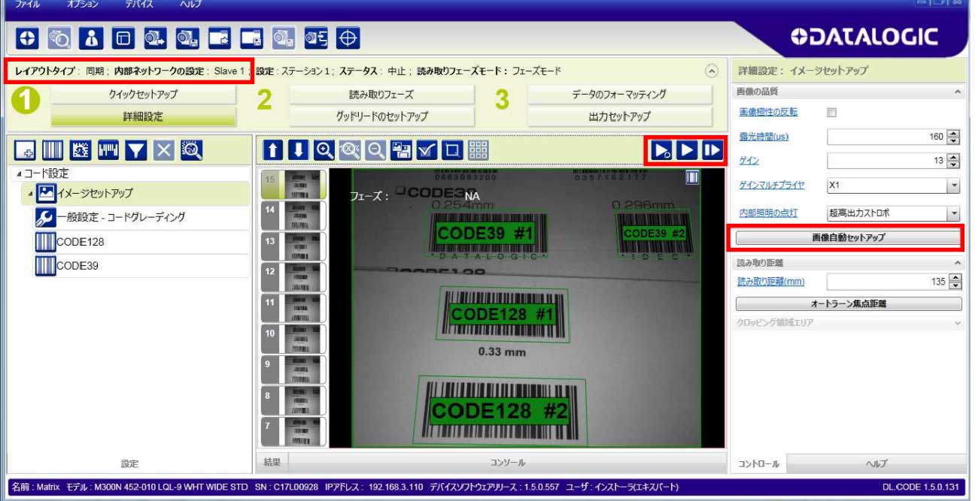Click the up arrow image navigation icon
The height and width of the screenshot is (501, 978).
click(x=274, y=150)
